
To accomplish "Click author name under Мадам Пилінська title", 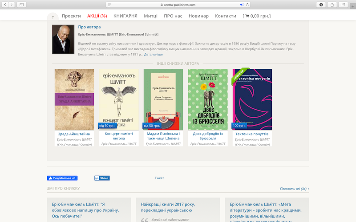I will tap(163, 144).
